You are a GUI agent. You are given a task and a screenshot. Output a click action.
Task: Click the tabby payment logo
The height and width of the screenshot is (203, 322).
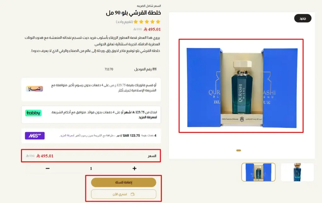coord(33,113)
